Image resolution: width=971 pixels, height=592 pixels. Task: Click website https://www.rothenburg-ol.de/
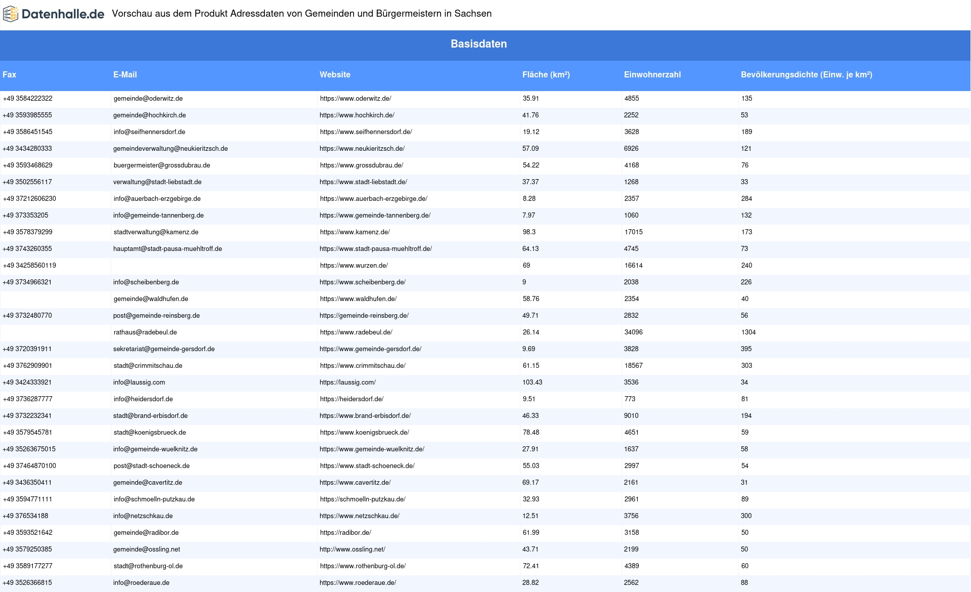(x=363, y=566)
